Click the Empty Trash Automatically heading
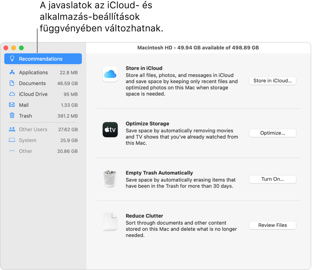The height and width of the screenshot is (270, 312). click(x=159, y=173)
